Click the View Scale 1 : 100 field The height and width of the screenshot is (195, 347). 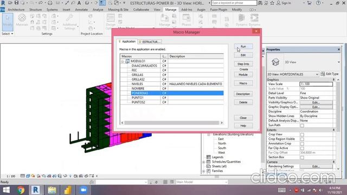pos(316,84)
